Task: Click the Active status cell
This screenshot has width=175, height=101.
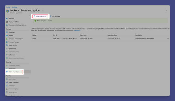Action: tap(34, 39)
